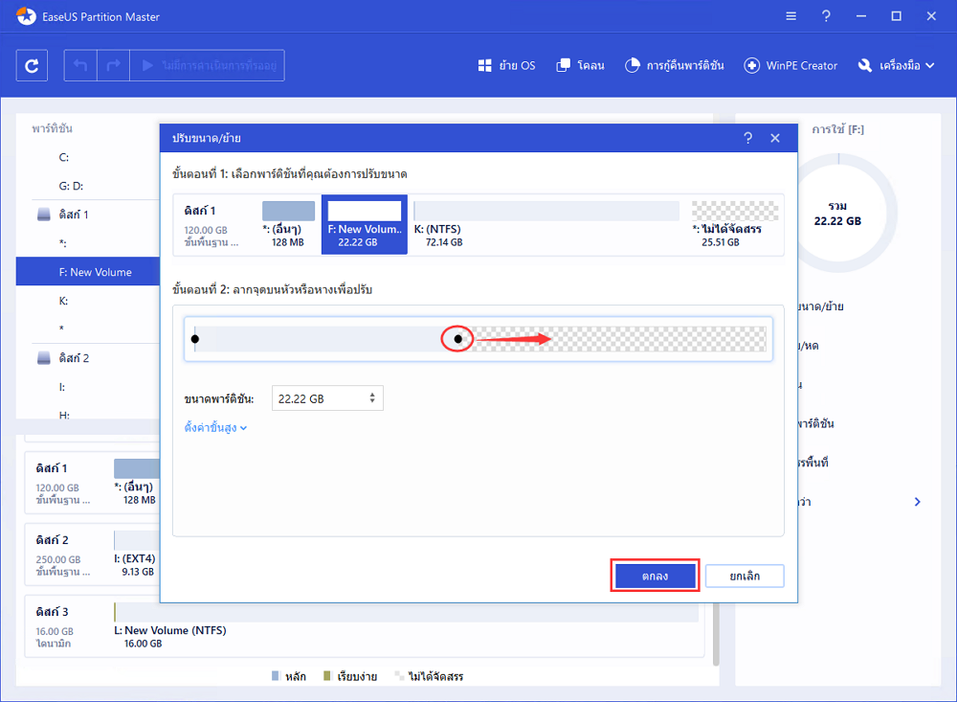Select F: New Volum.. 22.22 GB partition block

tap(365, 224)
